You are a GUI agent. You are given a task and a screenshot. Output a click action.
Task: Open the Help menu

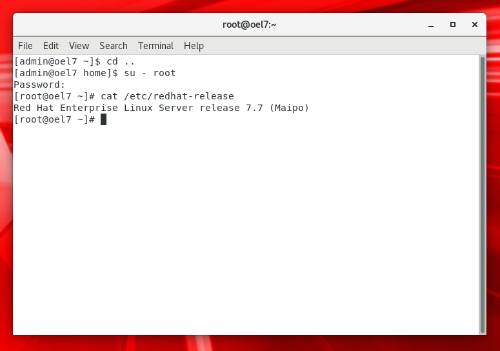click(194, 46)
